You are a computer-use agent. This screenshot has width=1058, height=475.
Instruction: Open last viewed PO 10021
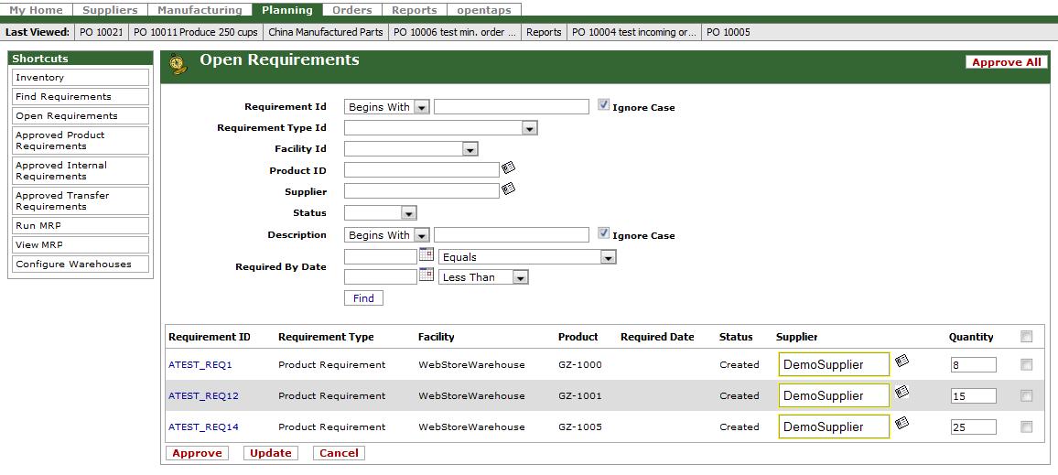[x=102, y=32]
